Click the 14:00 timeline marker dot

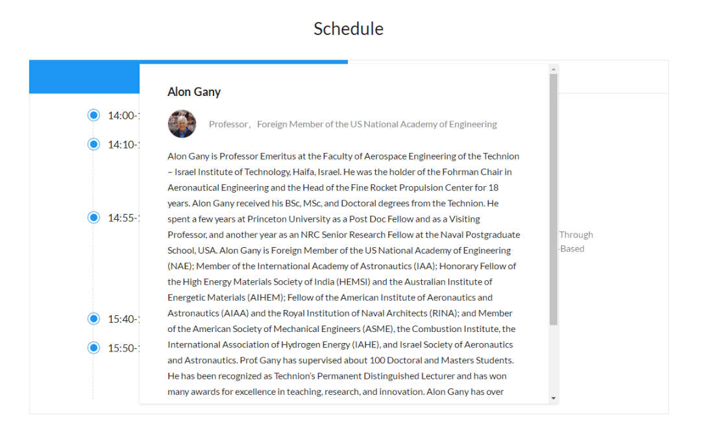(x=93, y=115)
